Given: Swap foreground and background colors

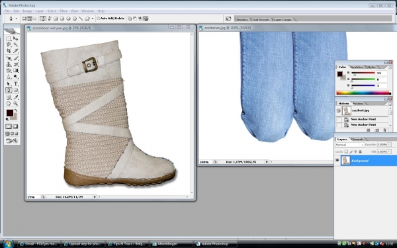Looking at the screenshot, I should (x=16, y=110).
